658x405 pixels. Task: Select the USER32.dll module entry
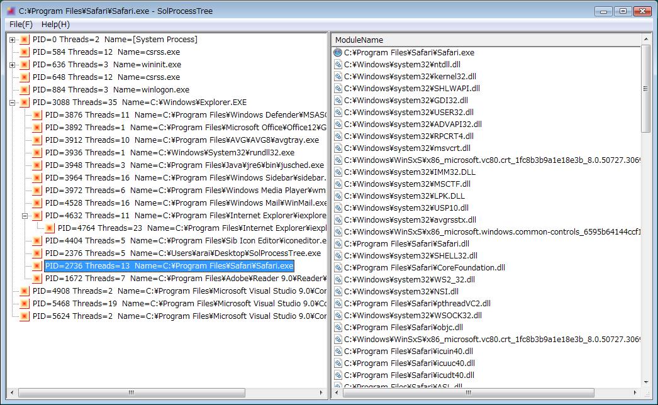[409, 113]
